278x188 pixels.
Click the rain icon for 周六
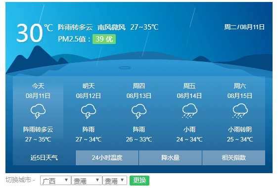click(240, 111)
